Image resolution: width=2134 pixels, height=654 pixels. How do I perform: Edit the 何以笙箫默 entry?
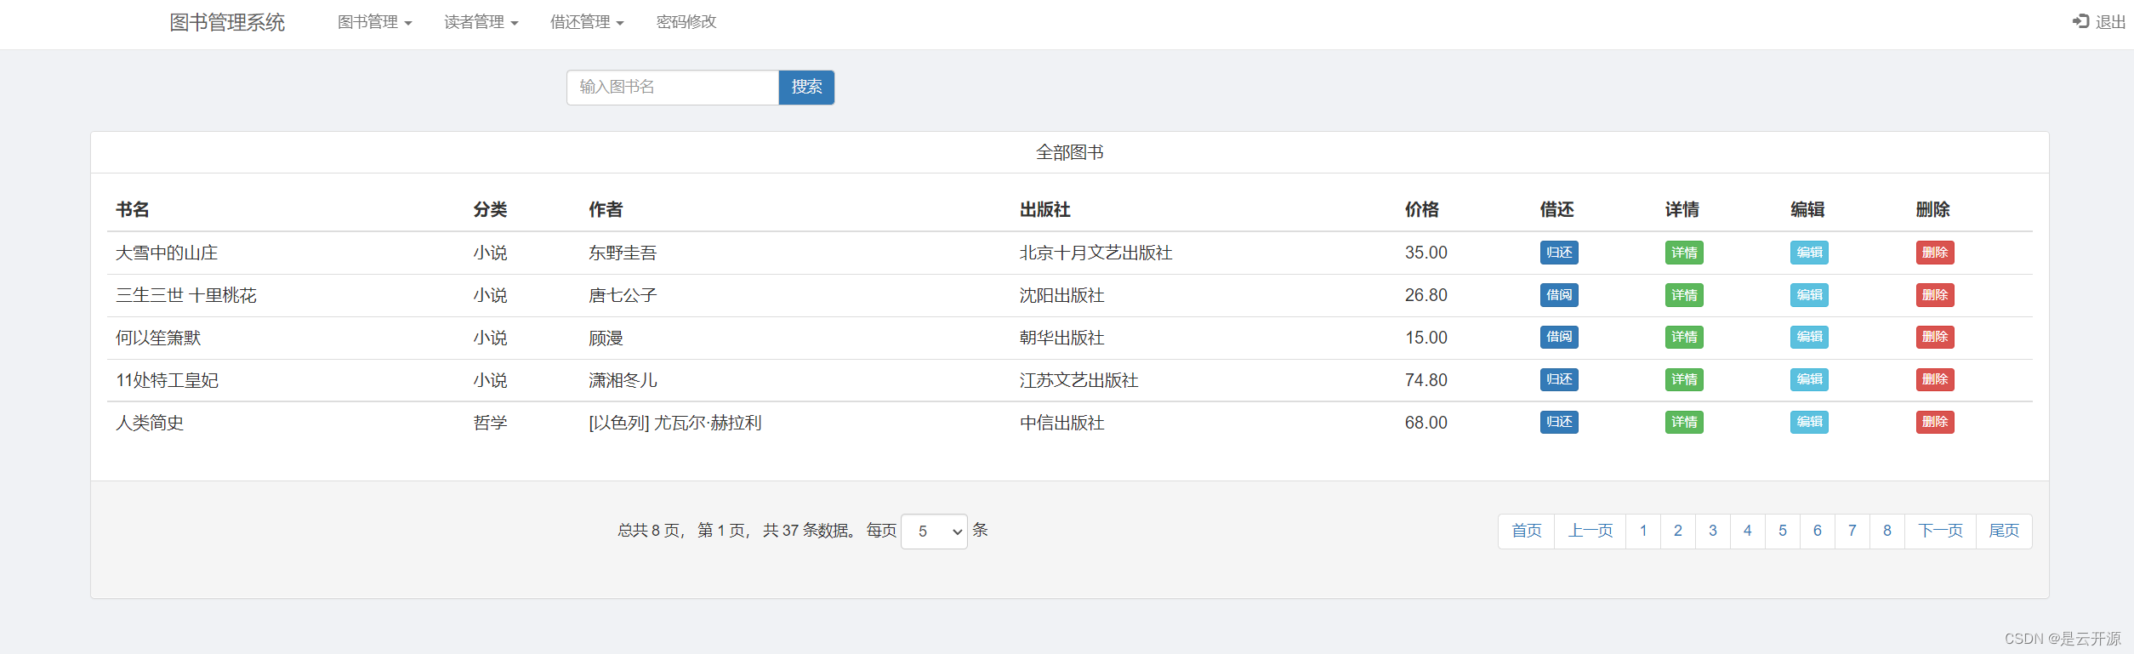tap(1809, 338)
